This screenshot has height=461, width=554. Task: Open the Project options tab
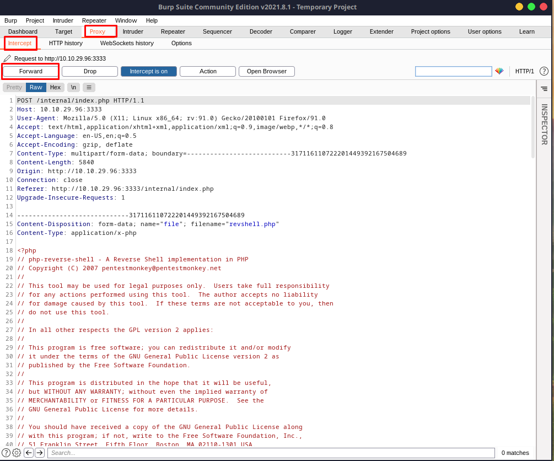coord(431,31)
